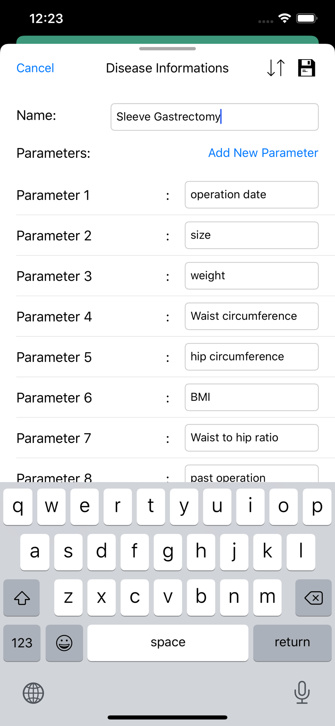
Task: Switch to the 123 numeric keyboard
Action: tap(22, 643)
